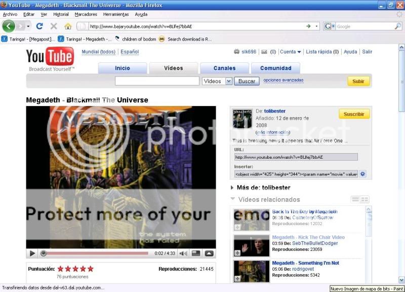Click the video URL text field
Screen dimensions: 405x292
296,157
